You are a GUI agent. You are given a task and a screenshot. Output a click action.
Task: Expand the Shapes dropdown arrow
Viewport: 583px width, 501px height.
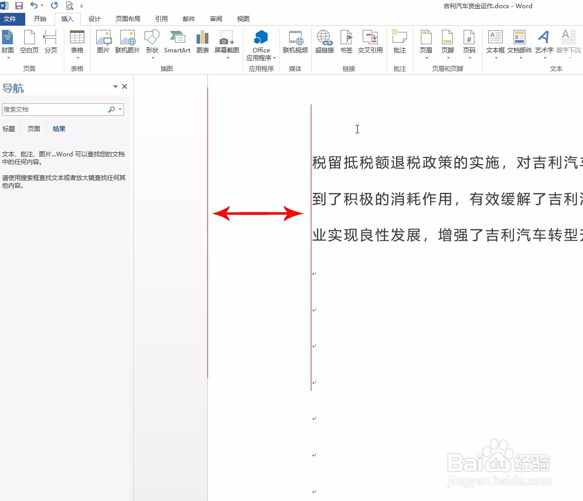coord(153,58)
